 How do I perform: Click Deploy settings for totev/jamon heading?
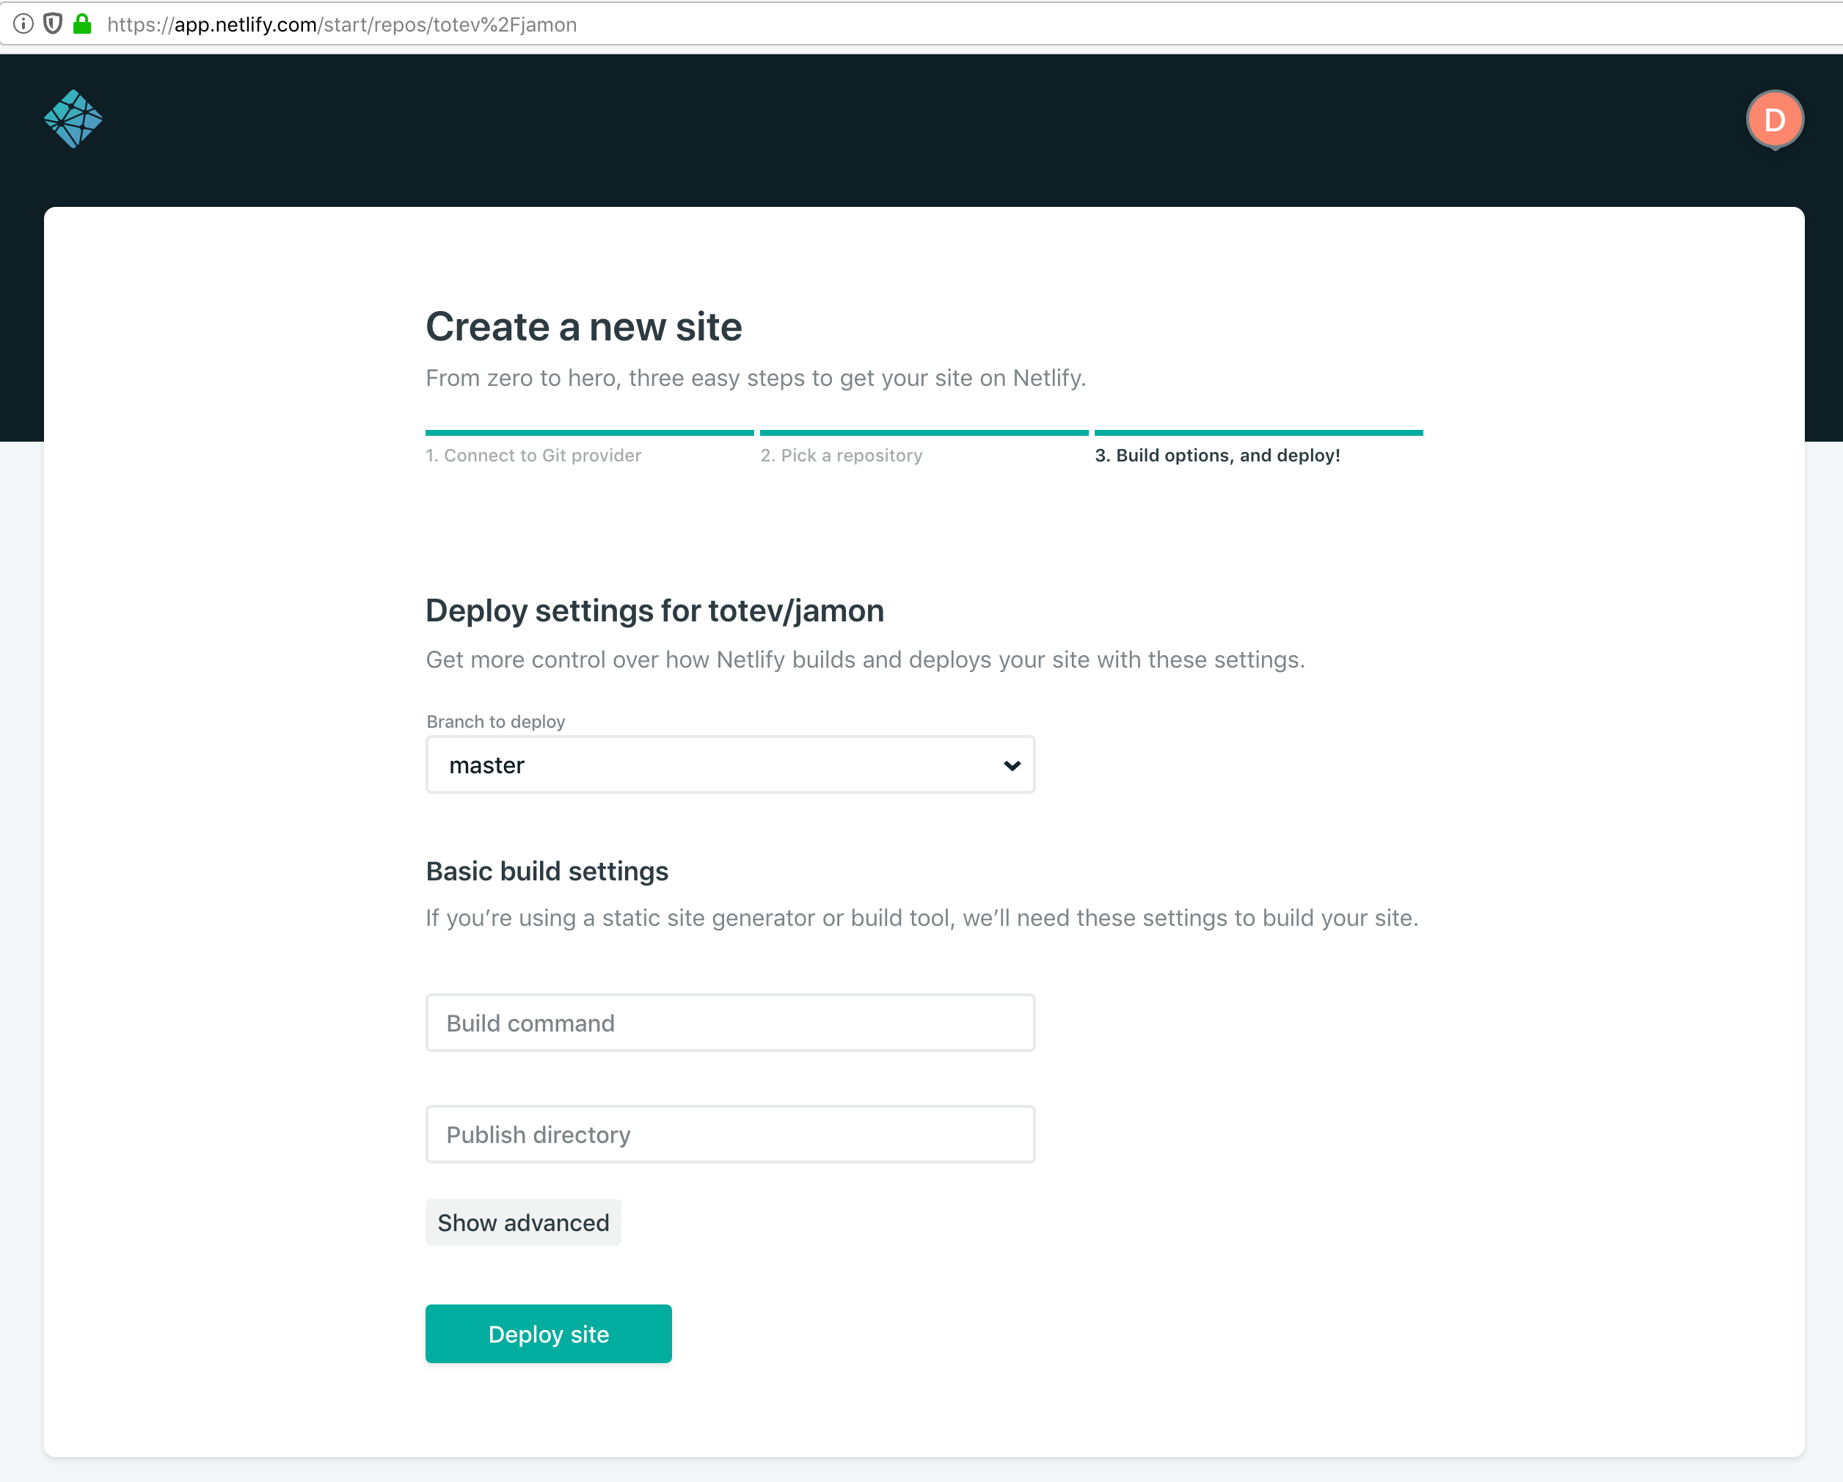(654, 611)
